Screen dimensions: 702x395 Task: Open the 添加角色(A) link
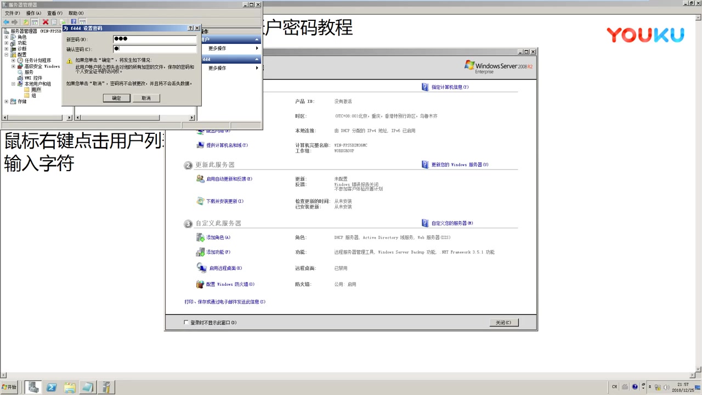218,238
